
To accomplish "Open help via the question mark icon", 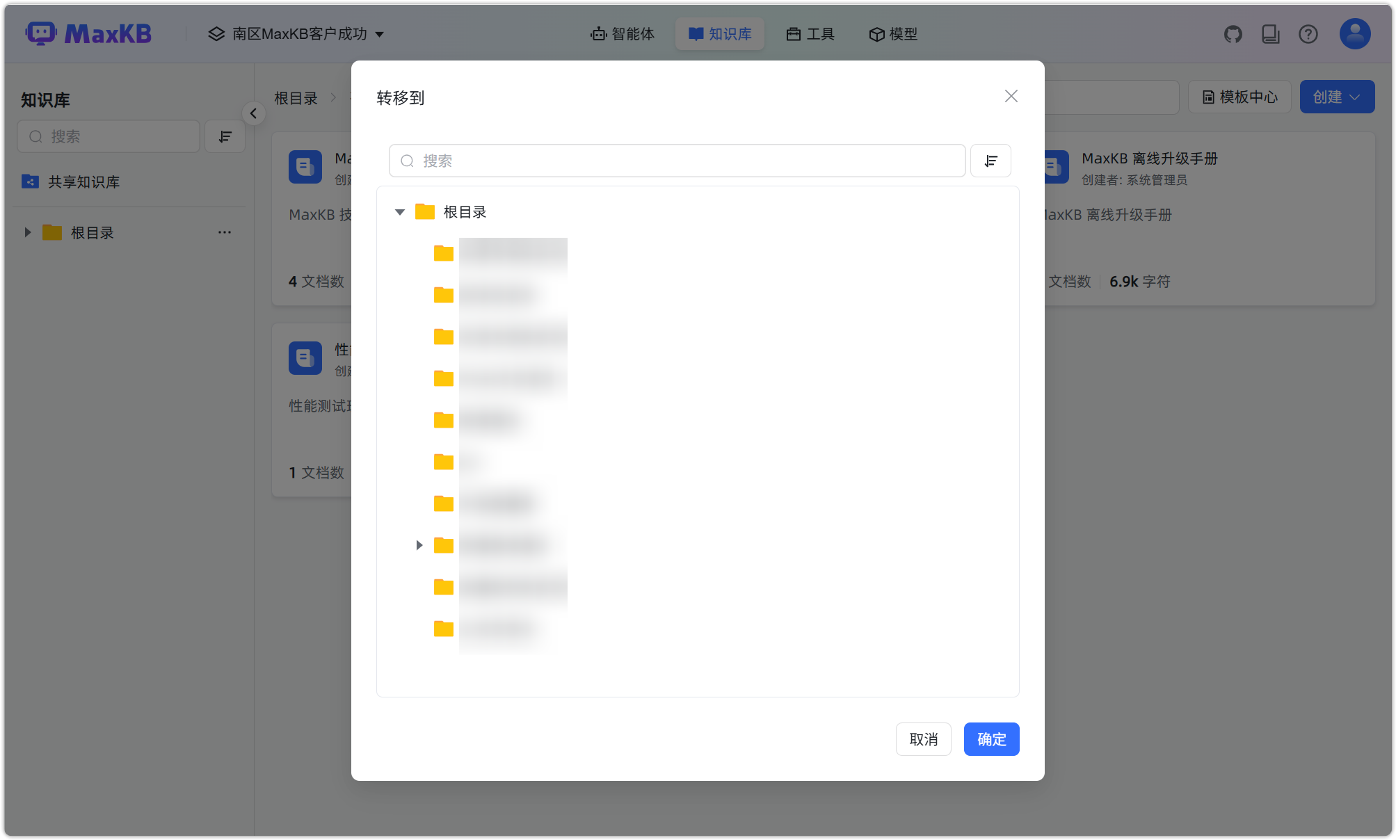I will pyautogui.click(x=1308, y=33).
